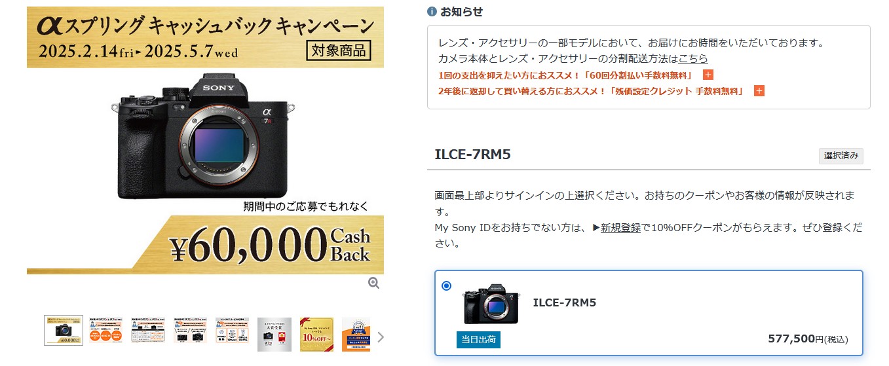The width and height of the screenshot is (889, 366).
Task: Open the 新規登録 registration link
Action: click(x=620, y=228)
